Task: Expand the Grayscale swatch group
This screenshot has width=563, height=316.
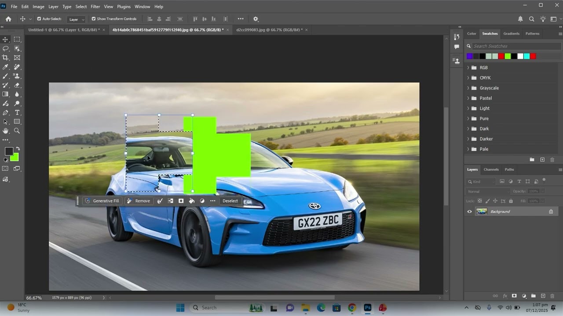Action: click(x=468, y=88)
